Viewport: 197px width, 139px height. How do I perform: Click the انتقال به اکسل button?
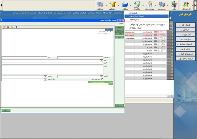[x=185, y=59]
